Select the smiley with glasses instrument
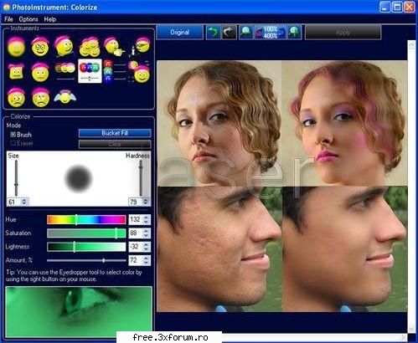The height and width of the screenshot is (343, 418). pyautogui.click(x=40, y=47)
